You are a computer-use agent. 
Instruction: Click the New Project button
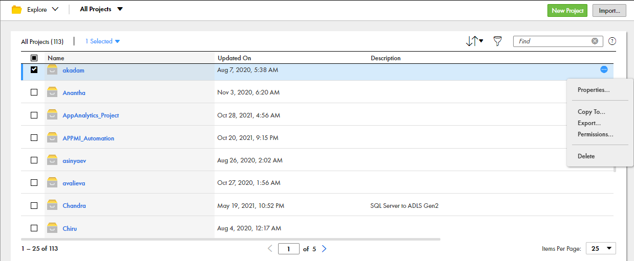[x=567, y=10]
